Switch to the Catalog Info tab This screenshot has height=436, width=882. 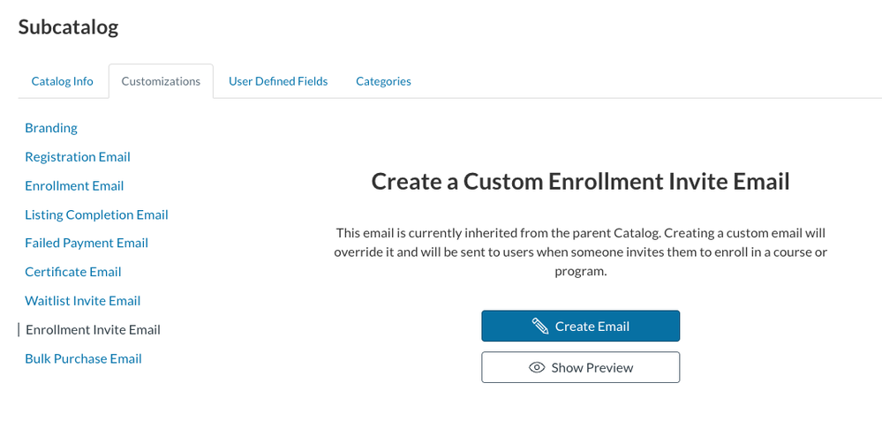tap(63, 81)
